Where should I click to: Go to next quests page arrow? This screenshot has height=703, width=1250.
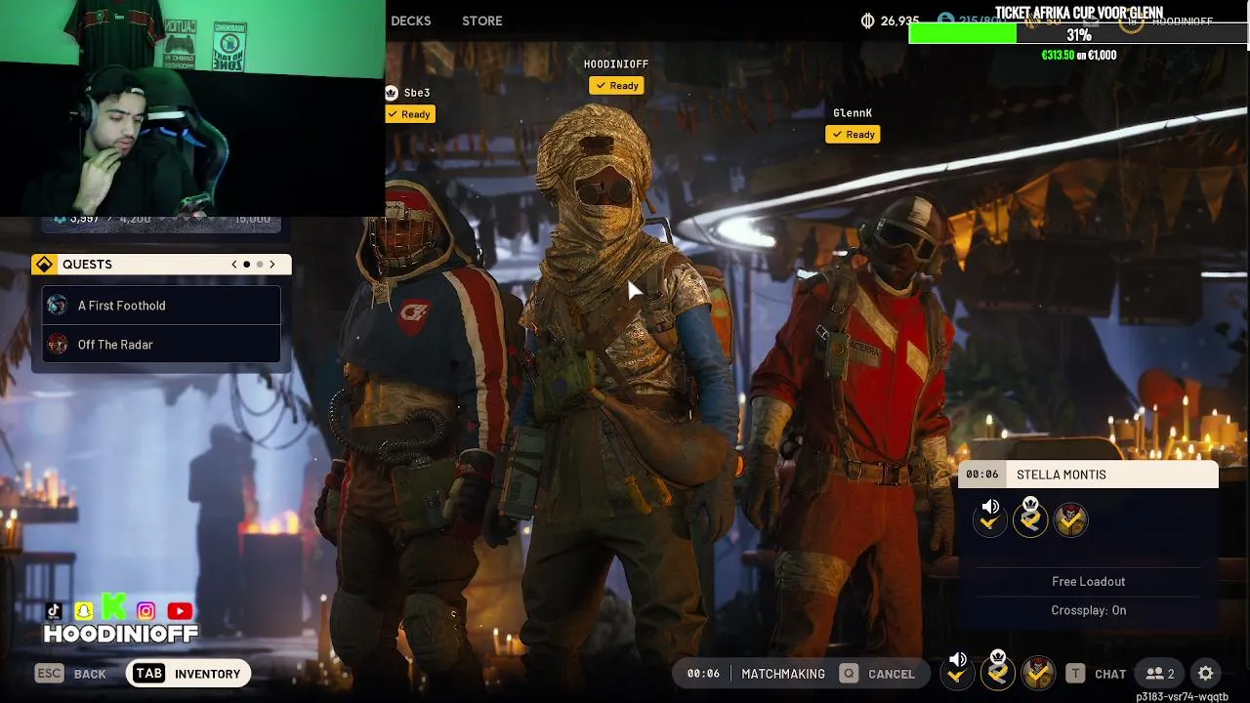coord(272,265)
